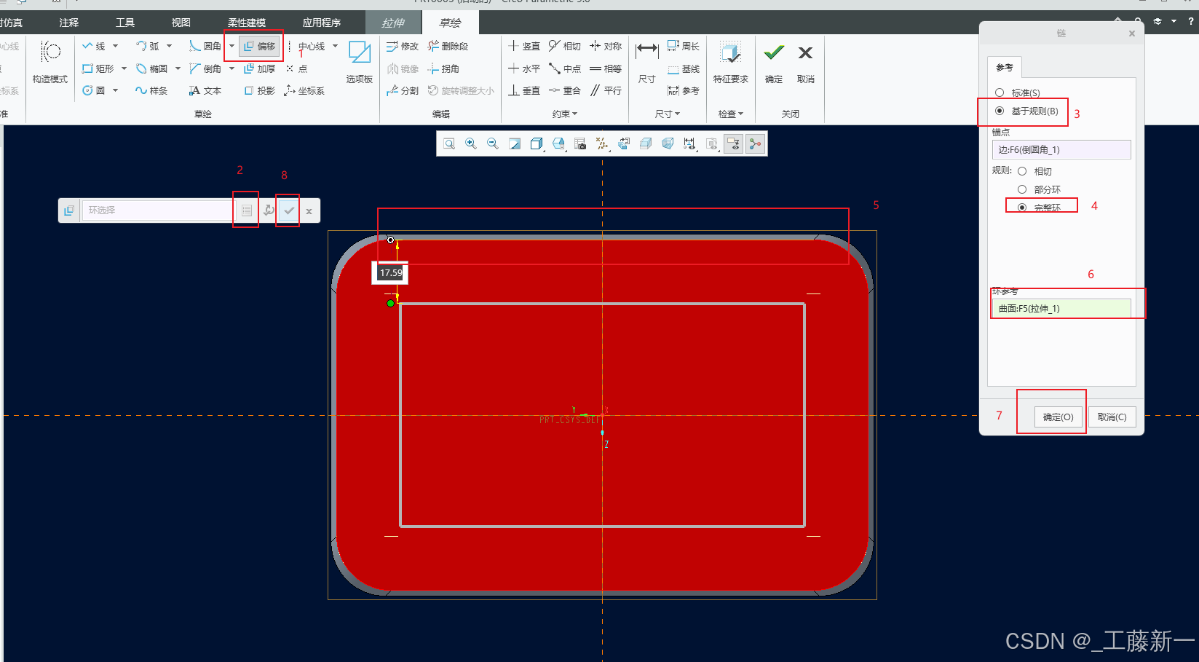1199x662 pixels.
Task: Open the 圆 tool dropdown arrow
Action: coord(115,90)
